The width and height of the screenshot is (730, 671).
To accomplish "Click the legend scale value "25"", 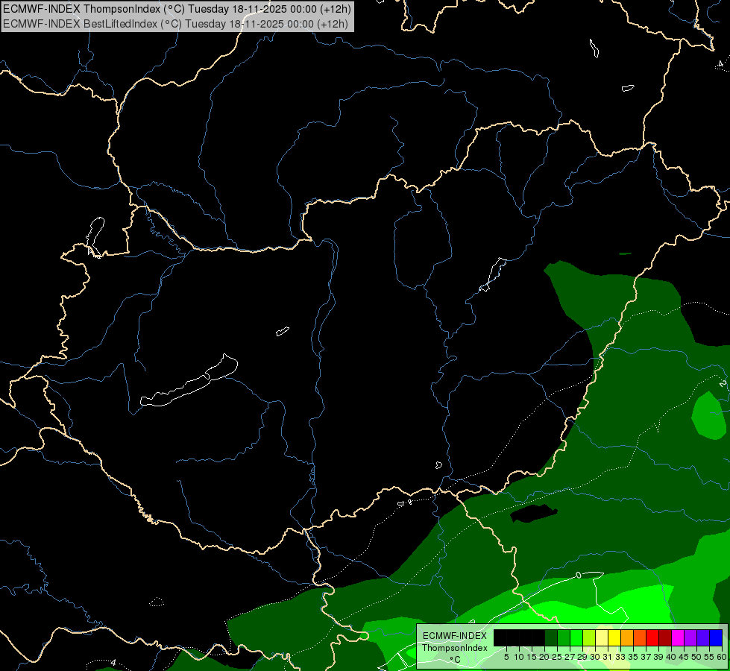I will [x=557, y=657].
